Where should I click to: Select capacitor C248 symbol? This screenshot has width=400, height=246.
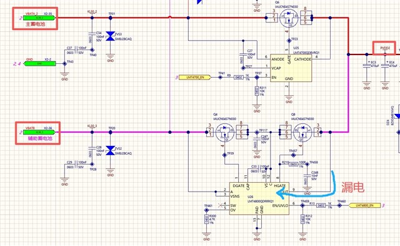[x=307, y=175]
